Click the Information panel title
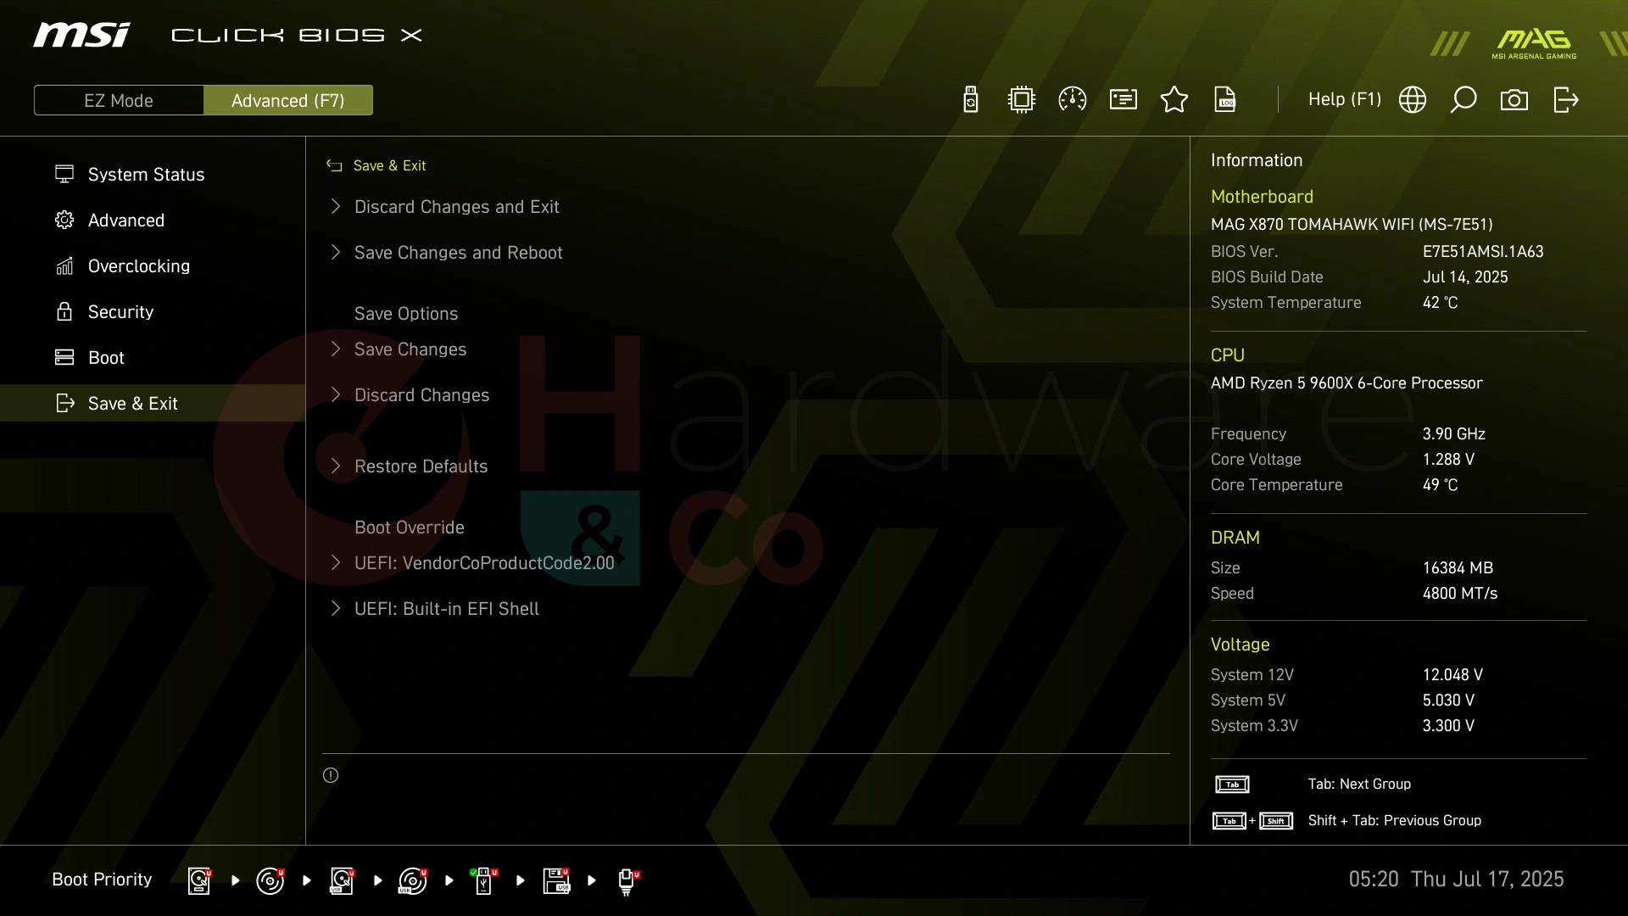The height and width of the screenshot is (916, 1628). pyautogui.click(x=1257, y=160)
